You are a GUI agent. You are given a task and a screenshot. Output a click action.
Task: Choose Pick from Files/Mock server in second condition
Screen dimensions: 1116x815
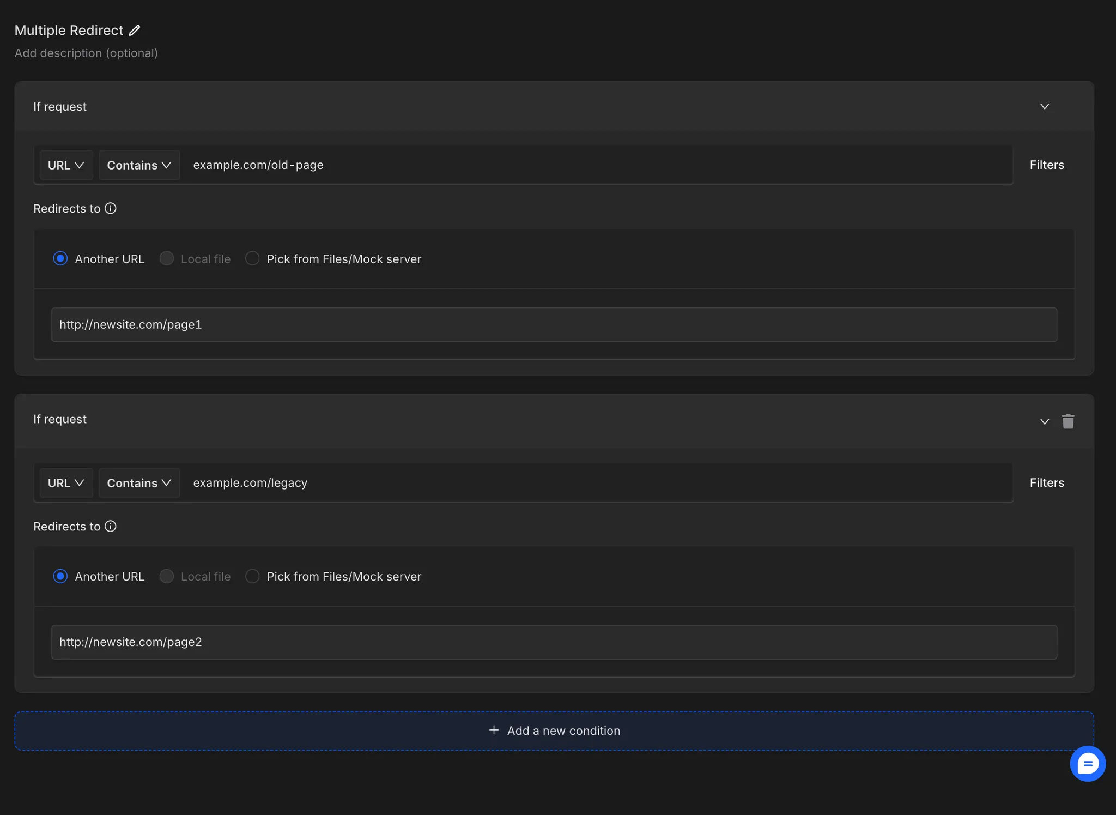252,576
